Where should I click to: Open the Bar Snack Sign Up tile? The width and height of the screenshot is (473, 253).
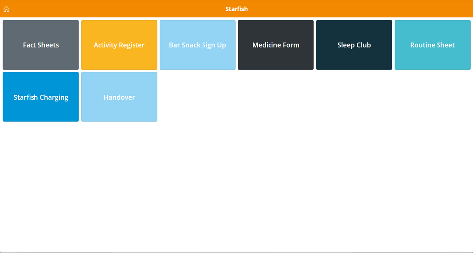tap(198, 45)
